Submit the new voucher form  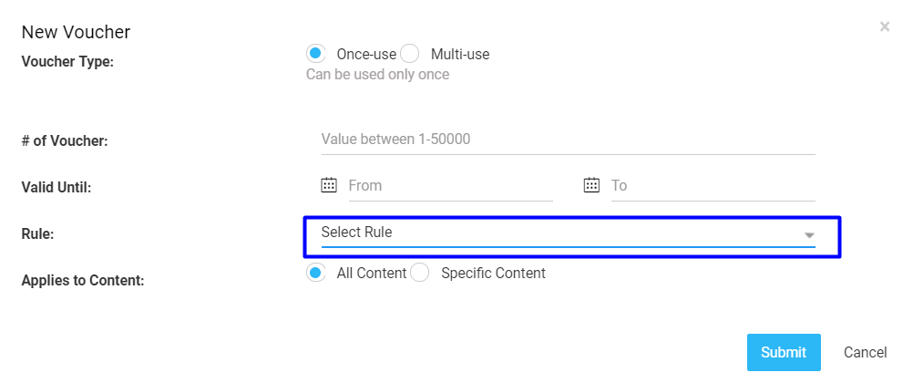point(784,352)
